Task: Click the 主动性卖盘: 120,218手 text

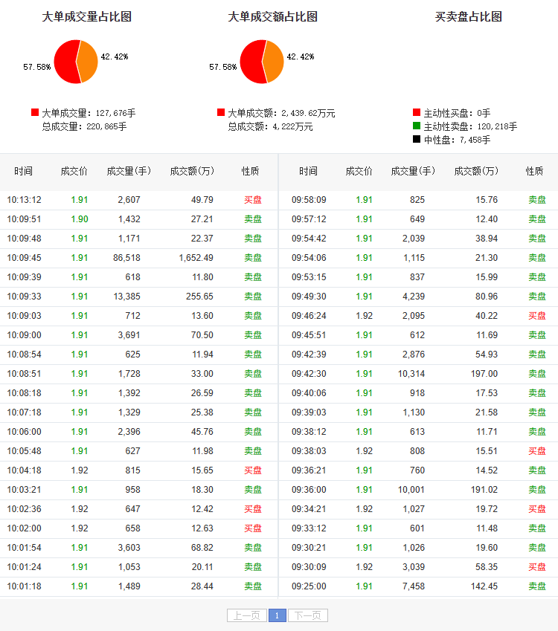Action: click(x=470, y=126)
